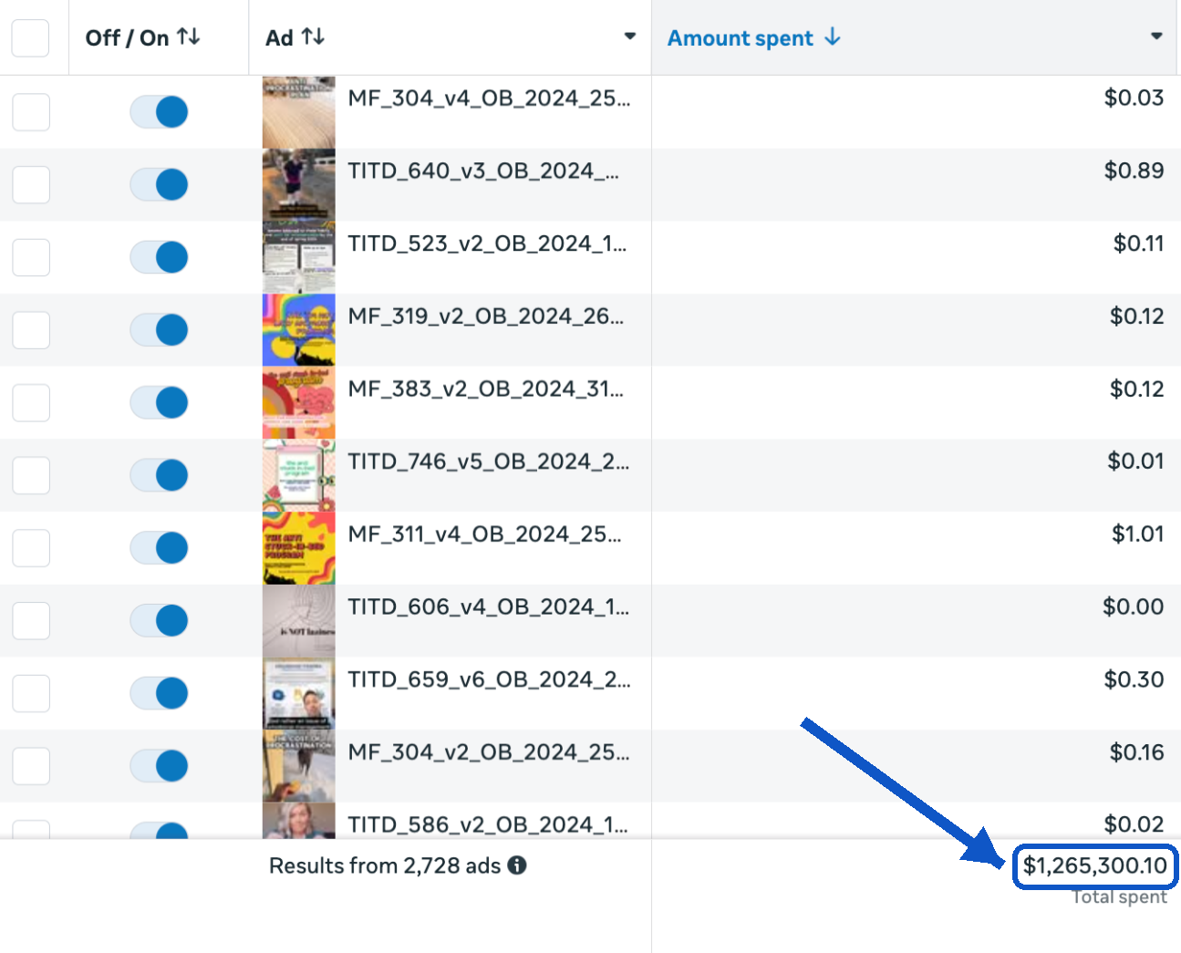1181x953 pixels.
Task: Select the $0.12 amount on the MF_319_v2 row
Action: pyautogui.click(x=1136, y=316)
